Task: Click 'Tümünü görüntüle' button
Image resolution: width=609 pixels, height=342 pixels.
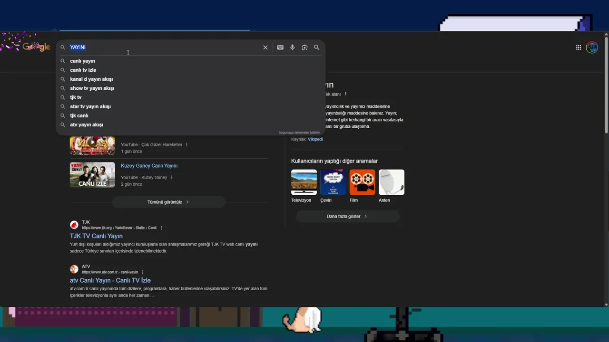Action: [x=168, y=202]
